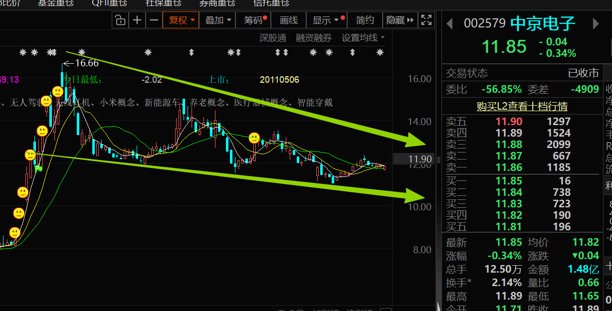
Task: Zoom in the K-line chart with plus
Action: coord(137,20)
